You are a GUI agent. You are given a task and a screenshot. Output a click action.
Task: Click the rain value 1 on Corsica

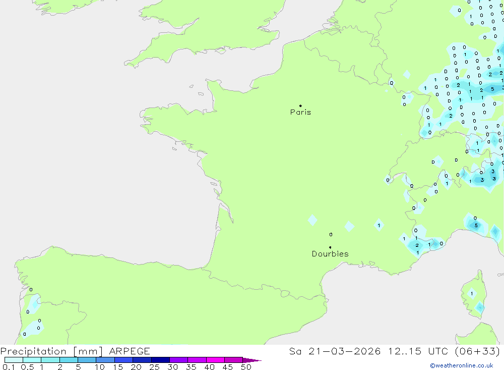click(x=472, y=293)
